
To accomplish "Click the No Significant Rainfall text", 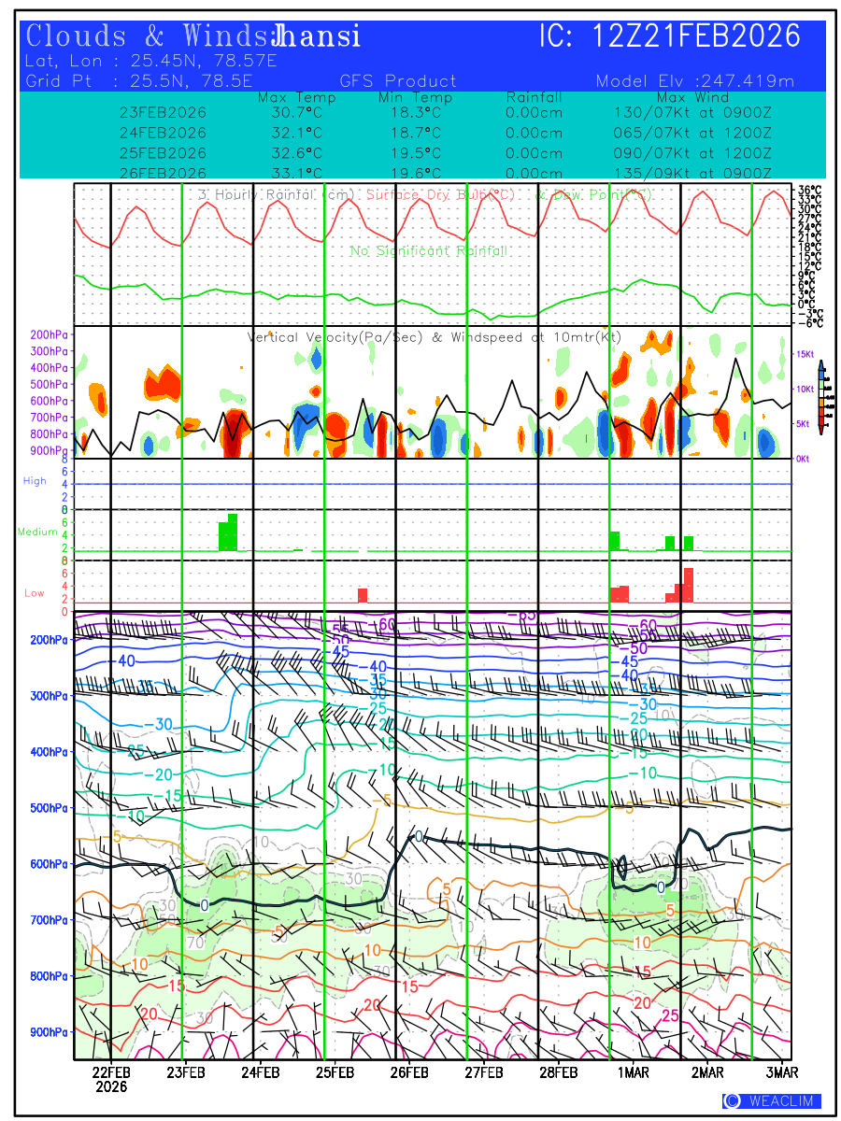I will pyautogui.click(x=428, y=251).
